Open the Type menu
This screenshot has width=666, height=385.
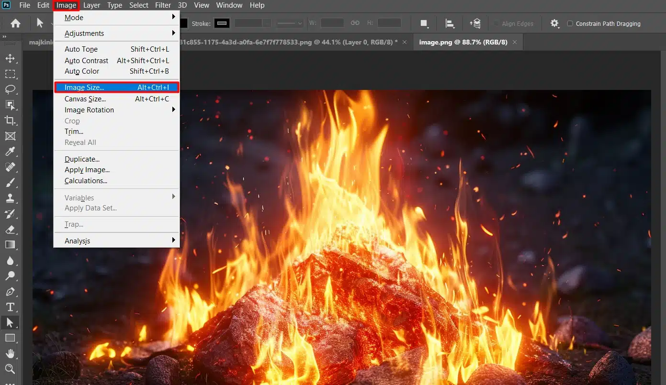click(114, 5)
